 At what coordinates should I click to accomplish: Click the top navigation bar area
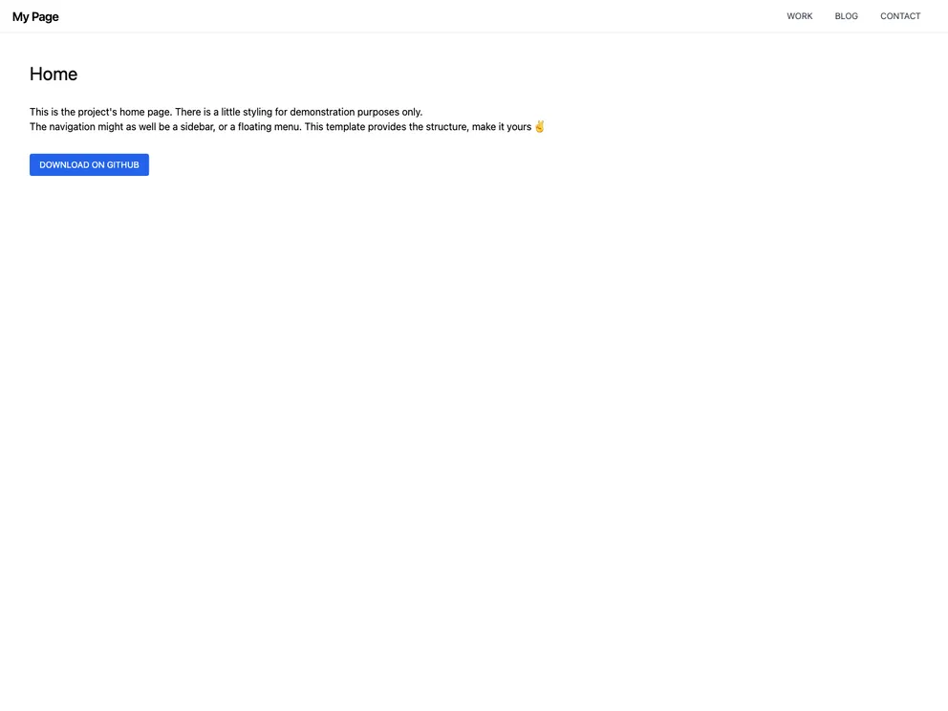[474, 16]
